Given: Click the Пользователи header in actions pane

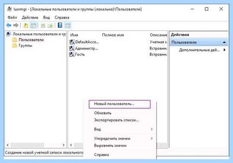Looking at the screenshot, I should point(199,42).
